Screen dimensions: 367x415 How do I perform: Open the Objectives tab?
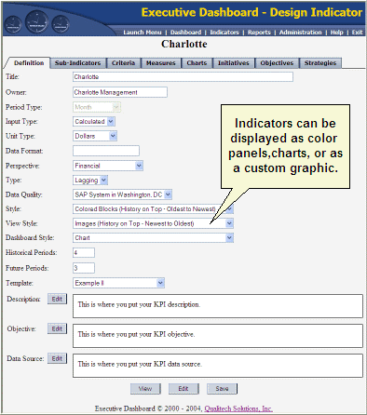[x=277, y=63]
